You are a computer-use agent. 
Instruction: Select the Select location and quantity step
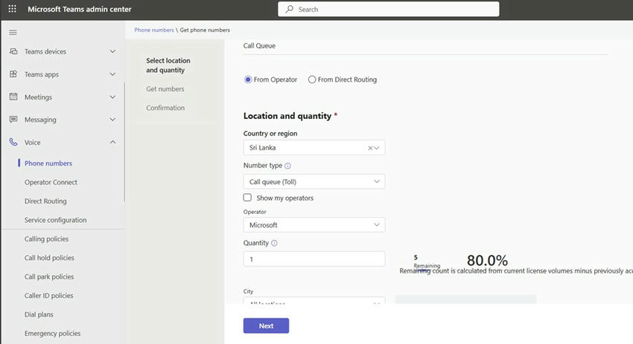(168, 65)
